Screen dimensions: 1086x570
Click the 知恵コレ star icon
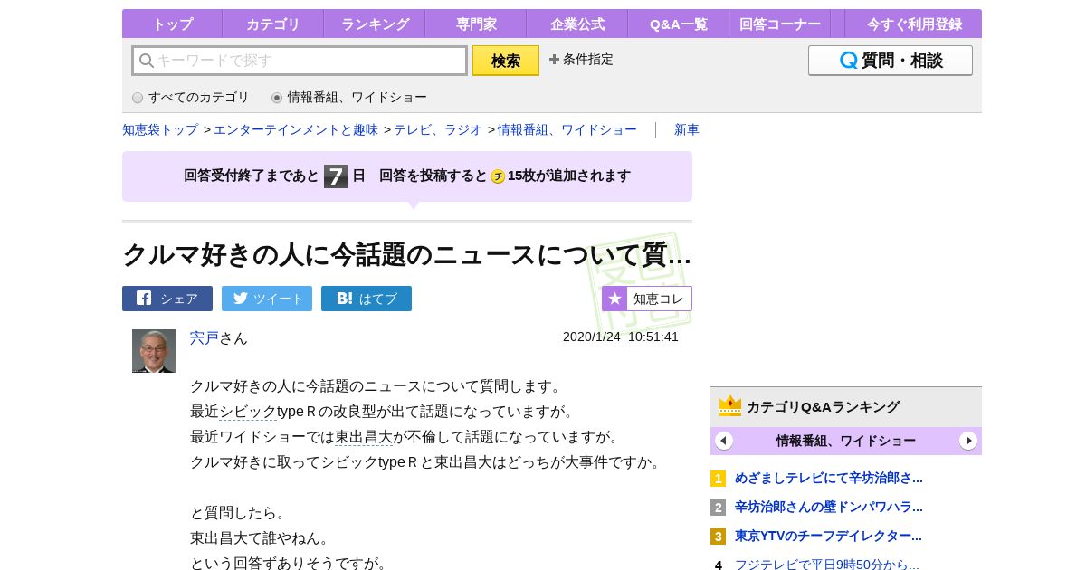[615, 299]
